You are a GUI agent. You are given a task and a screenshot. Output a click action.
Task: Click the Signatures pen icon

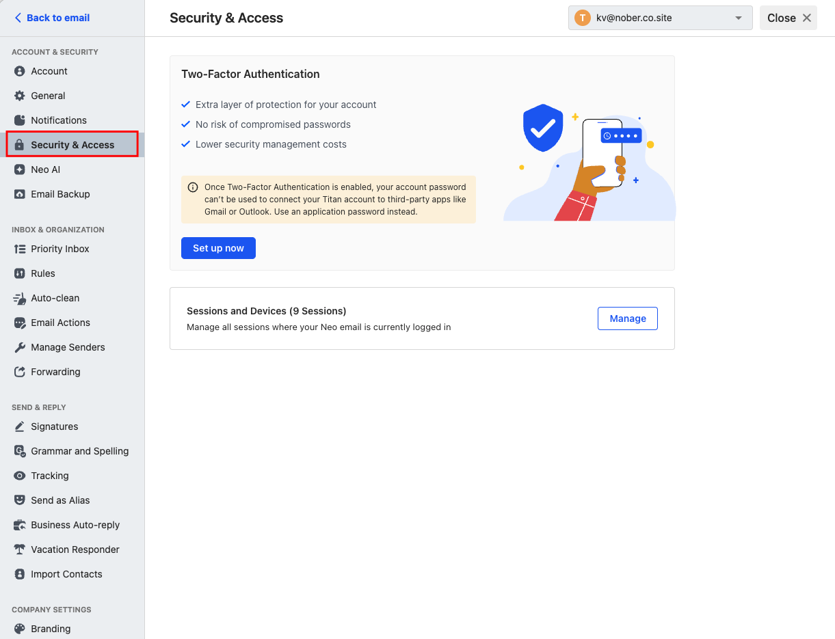[x=20, y=426]
